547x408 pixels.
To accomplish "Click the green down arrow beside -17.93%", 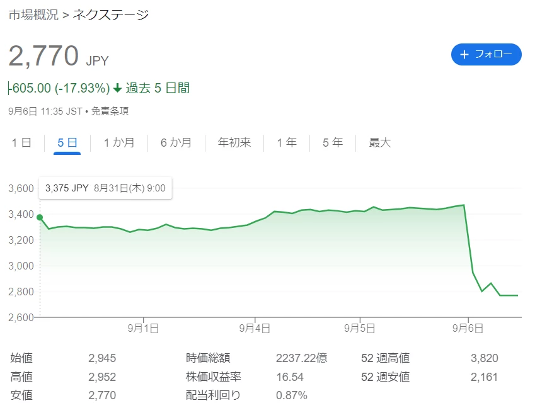I will [x=118, y=88].
